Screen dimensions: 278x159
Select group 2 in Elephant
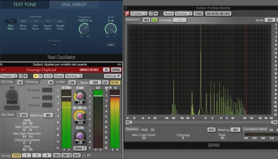[26, 155]
